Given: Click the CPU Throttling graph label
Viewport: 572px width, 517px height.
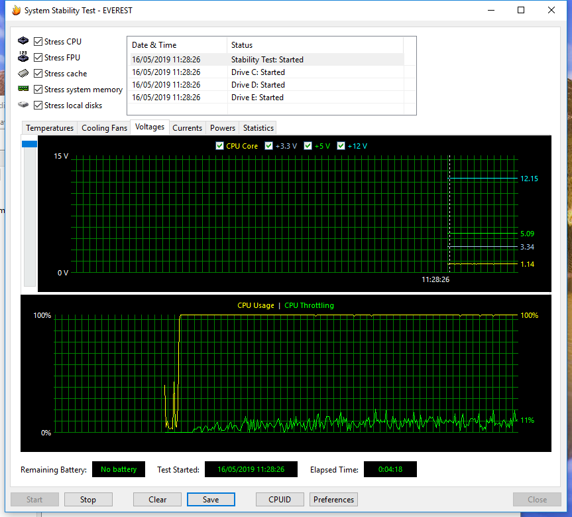Looking at the screenshot, I should click(x=309, y=305).
